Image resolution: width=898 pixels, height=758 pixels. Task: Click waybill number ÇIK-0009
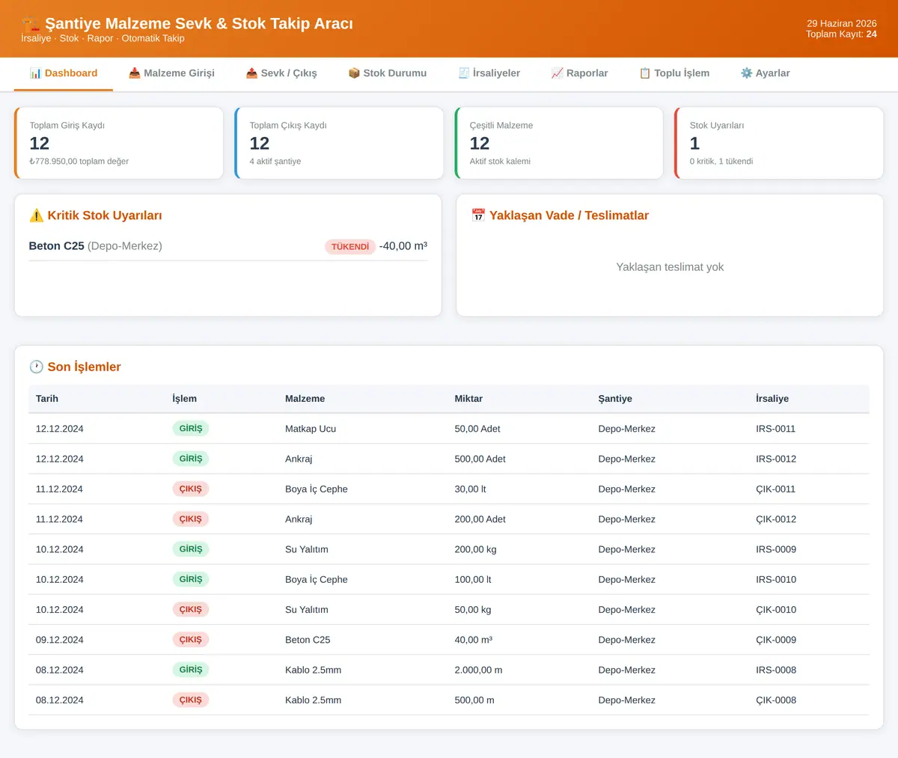776,640
